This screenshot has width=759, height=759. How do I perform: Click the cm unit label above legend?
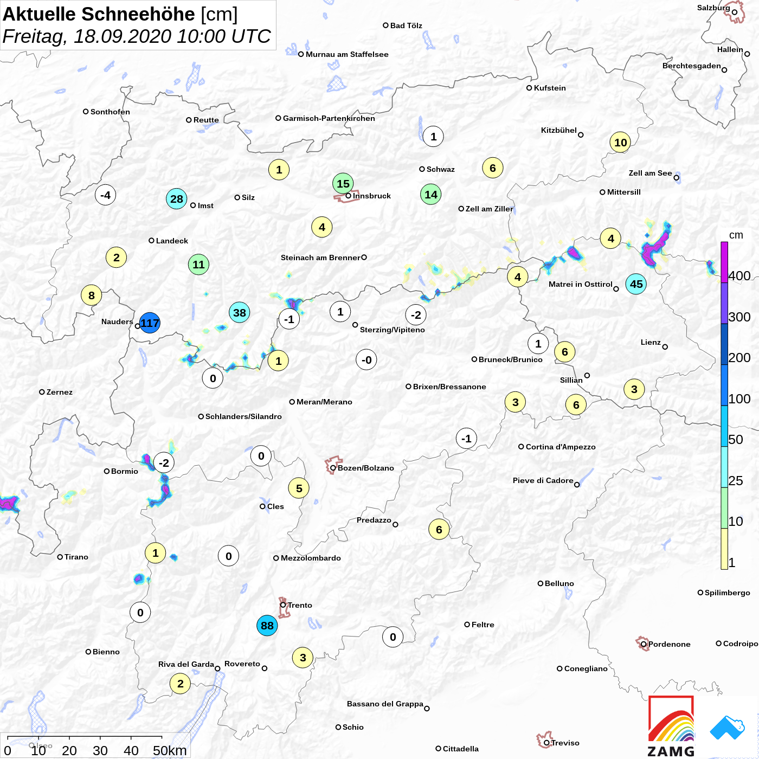pos(736,235)
